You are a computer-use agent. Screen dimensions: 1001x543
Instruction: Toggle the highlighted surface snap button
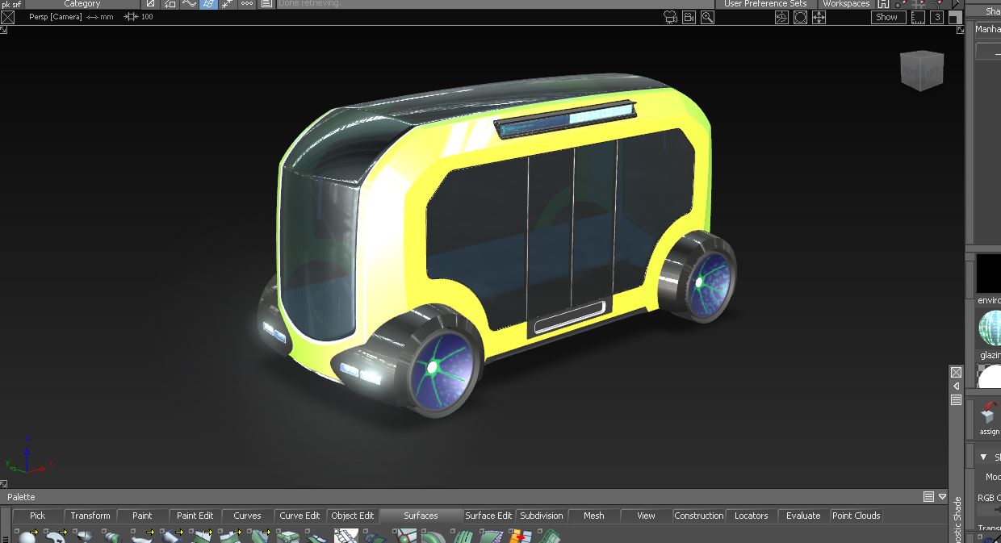coord(208,4)
